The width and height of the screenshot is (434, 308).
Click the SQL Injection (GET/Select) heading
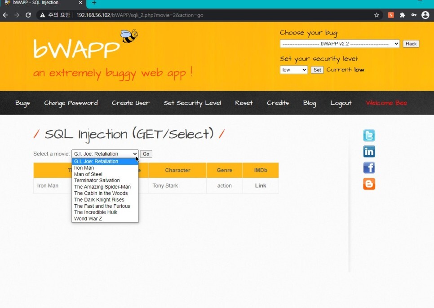click(x=129, y=134)
